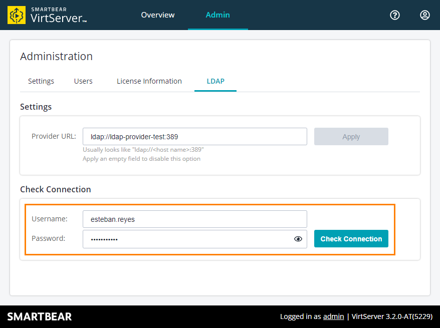
Task: Click the VirtServer version text in the footer
Action: pyautogui.click(x=391, y=316)
